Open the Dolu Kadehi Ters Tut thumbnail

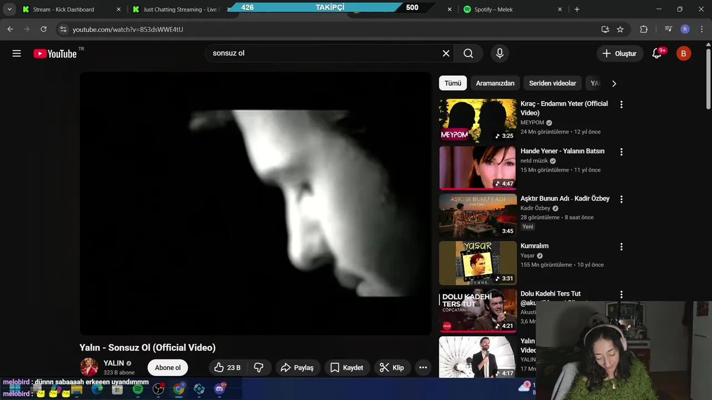[478, 311]
